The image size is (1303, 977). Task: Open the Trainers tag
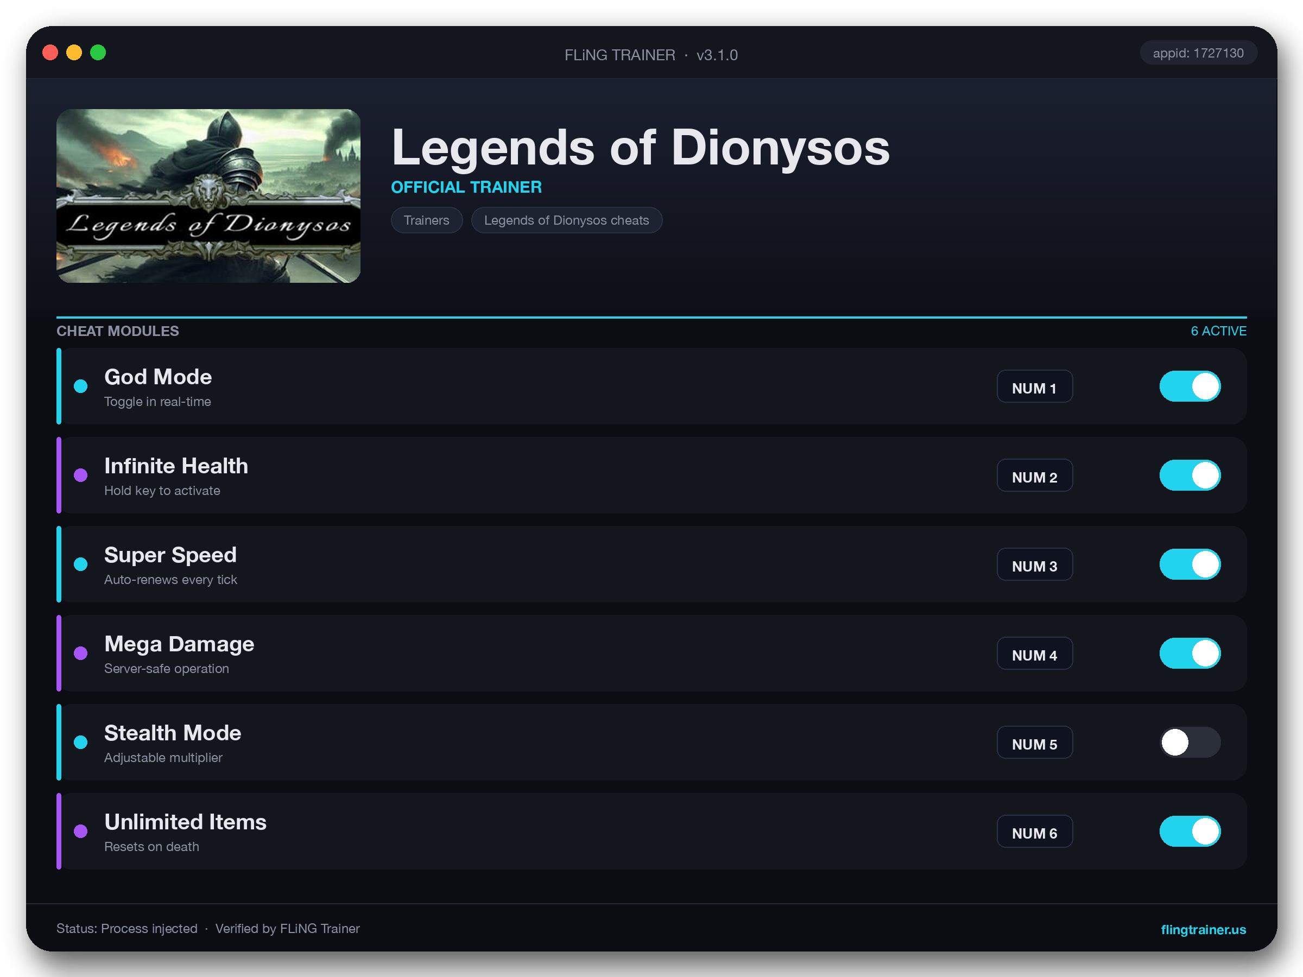tap(427, 220)
